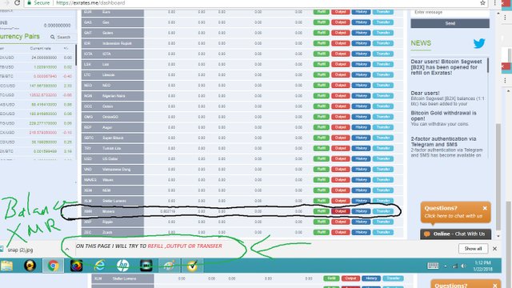Open History for the Lisk LSK row
This screenshot has width=512, height=288.
click(361, 64)
